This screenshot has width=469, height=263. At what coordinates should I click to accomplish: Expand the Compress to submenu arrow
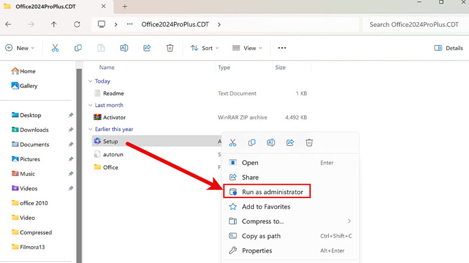click(x=349, y=222)
